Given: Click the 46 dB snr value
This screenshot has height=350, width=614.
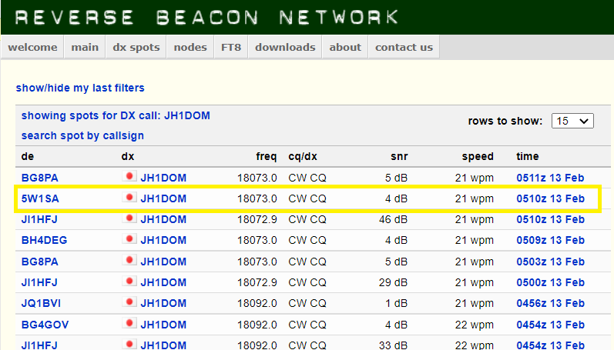Looking at the screenshot, I should coord(393,219).
